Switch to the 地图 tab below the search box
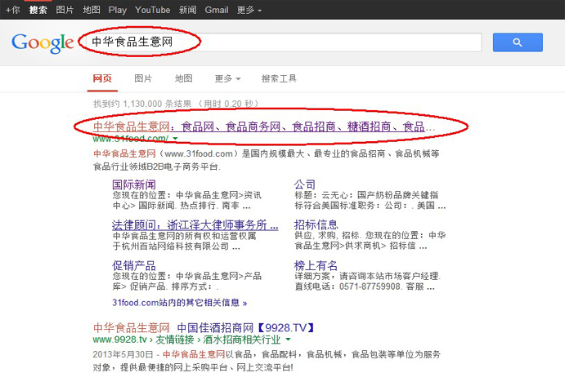The height and width of the screenshot is (373, 565). coord(183,78)
